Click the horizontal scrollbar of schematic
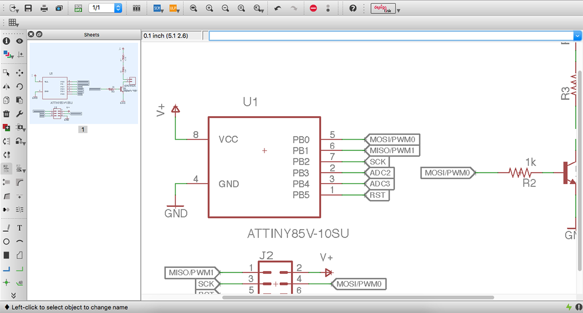This screenshot has height=313, width=583. pyautogui.click(x=358, y=298)
